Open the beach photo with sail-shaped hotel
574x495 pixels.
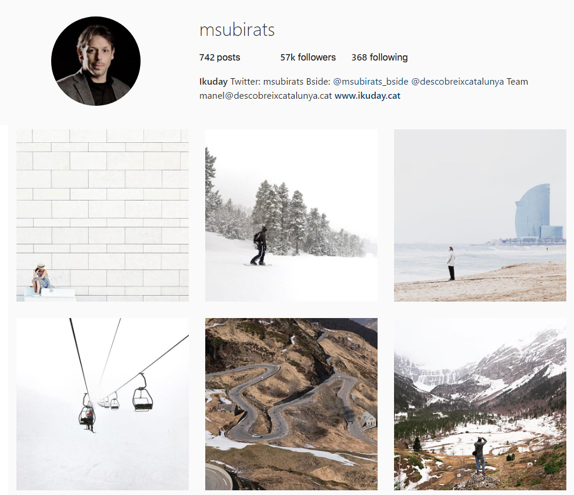(x=480, y=216)
